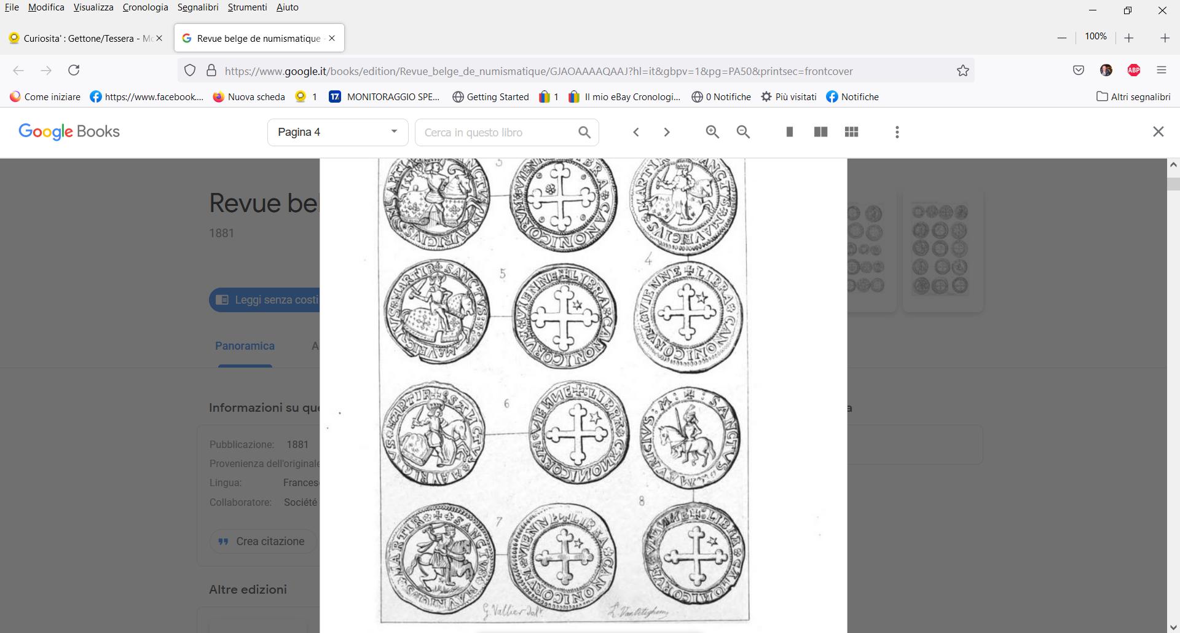Switch to single page view
Screen dimensions: 1180x633
pos(790,132)
